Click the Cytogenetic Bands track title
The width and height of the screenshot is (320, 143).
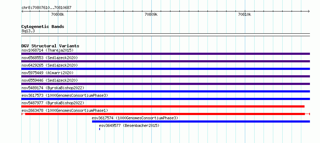pos(43,27)
